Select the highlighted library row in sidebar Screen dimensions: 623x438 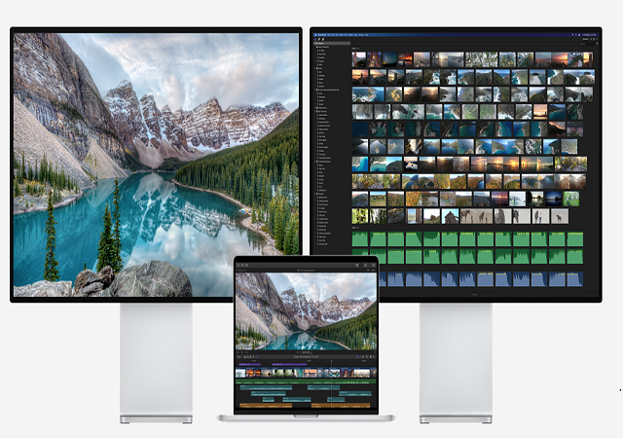point(332,44)
